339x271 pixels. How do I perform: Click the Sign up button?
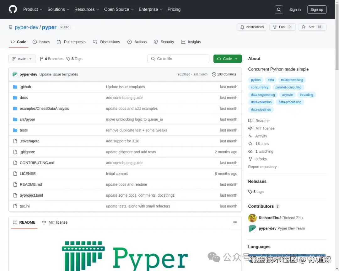(317, 9)
